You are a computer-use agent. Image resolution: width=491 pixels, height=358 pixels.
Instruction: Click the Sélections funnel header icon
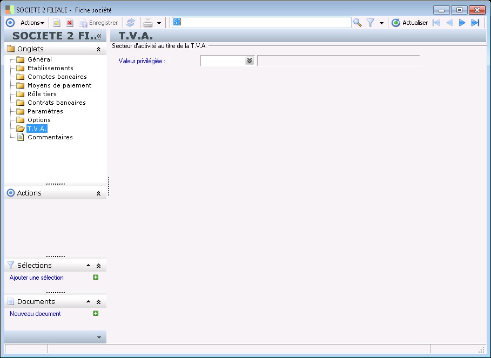tap(11, 265)
